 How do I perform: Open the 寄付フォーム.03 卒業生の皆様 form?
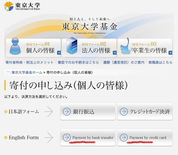coord(145,48)
